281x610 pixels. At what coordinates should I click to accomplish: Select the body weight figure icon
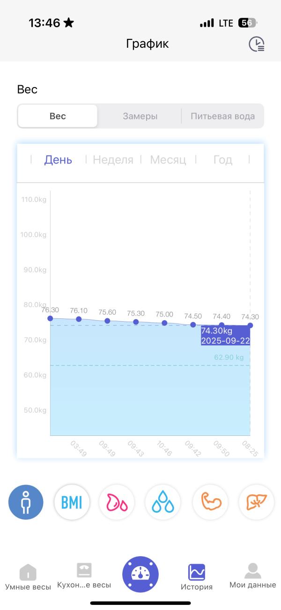tap(26, 502)
